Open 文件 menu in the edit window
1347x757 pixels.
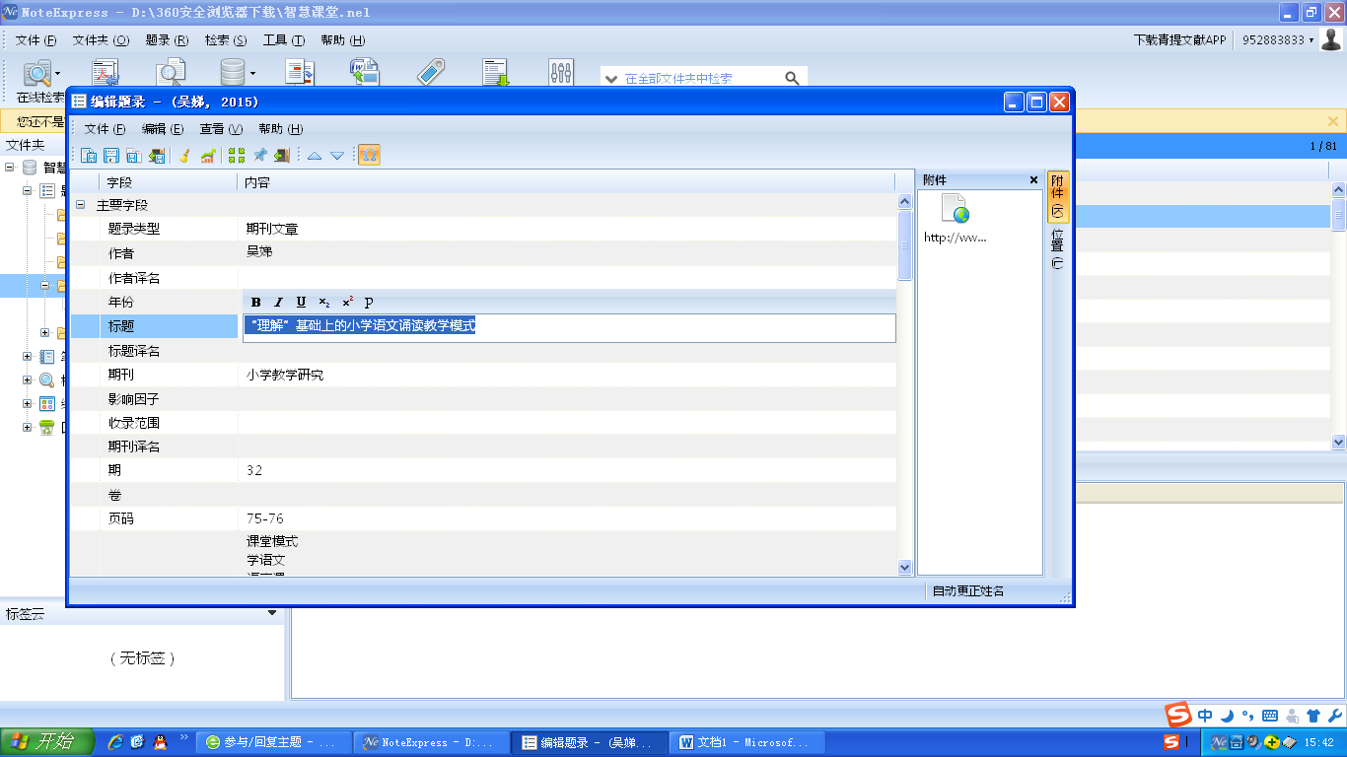click(x=105, y=129)
